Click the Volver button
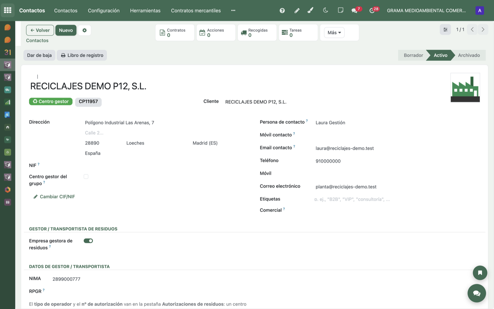Image resolution: width=494 pixels, height=309 pixels. [x=40, y=30]
